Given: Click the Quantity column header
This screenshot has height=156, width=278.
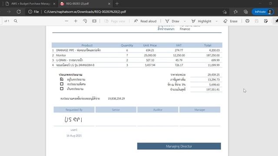Looking at the screenshot, I should click(x=127, y=45).
